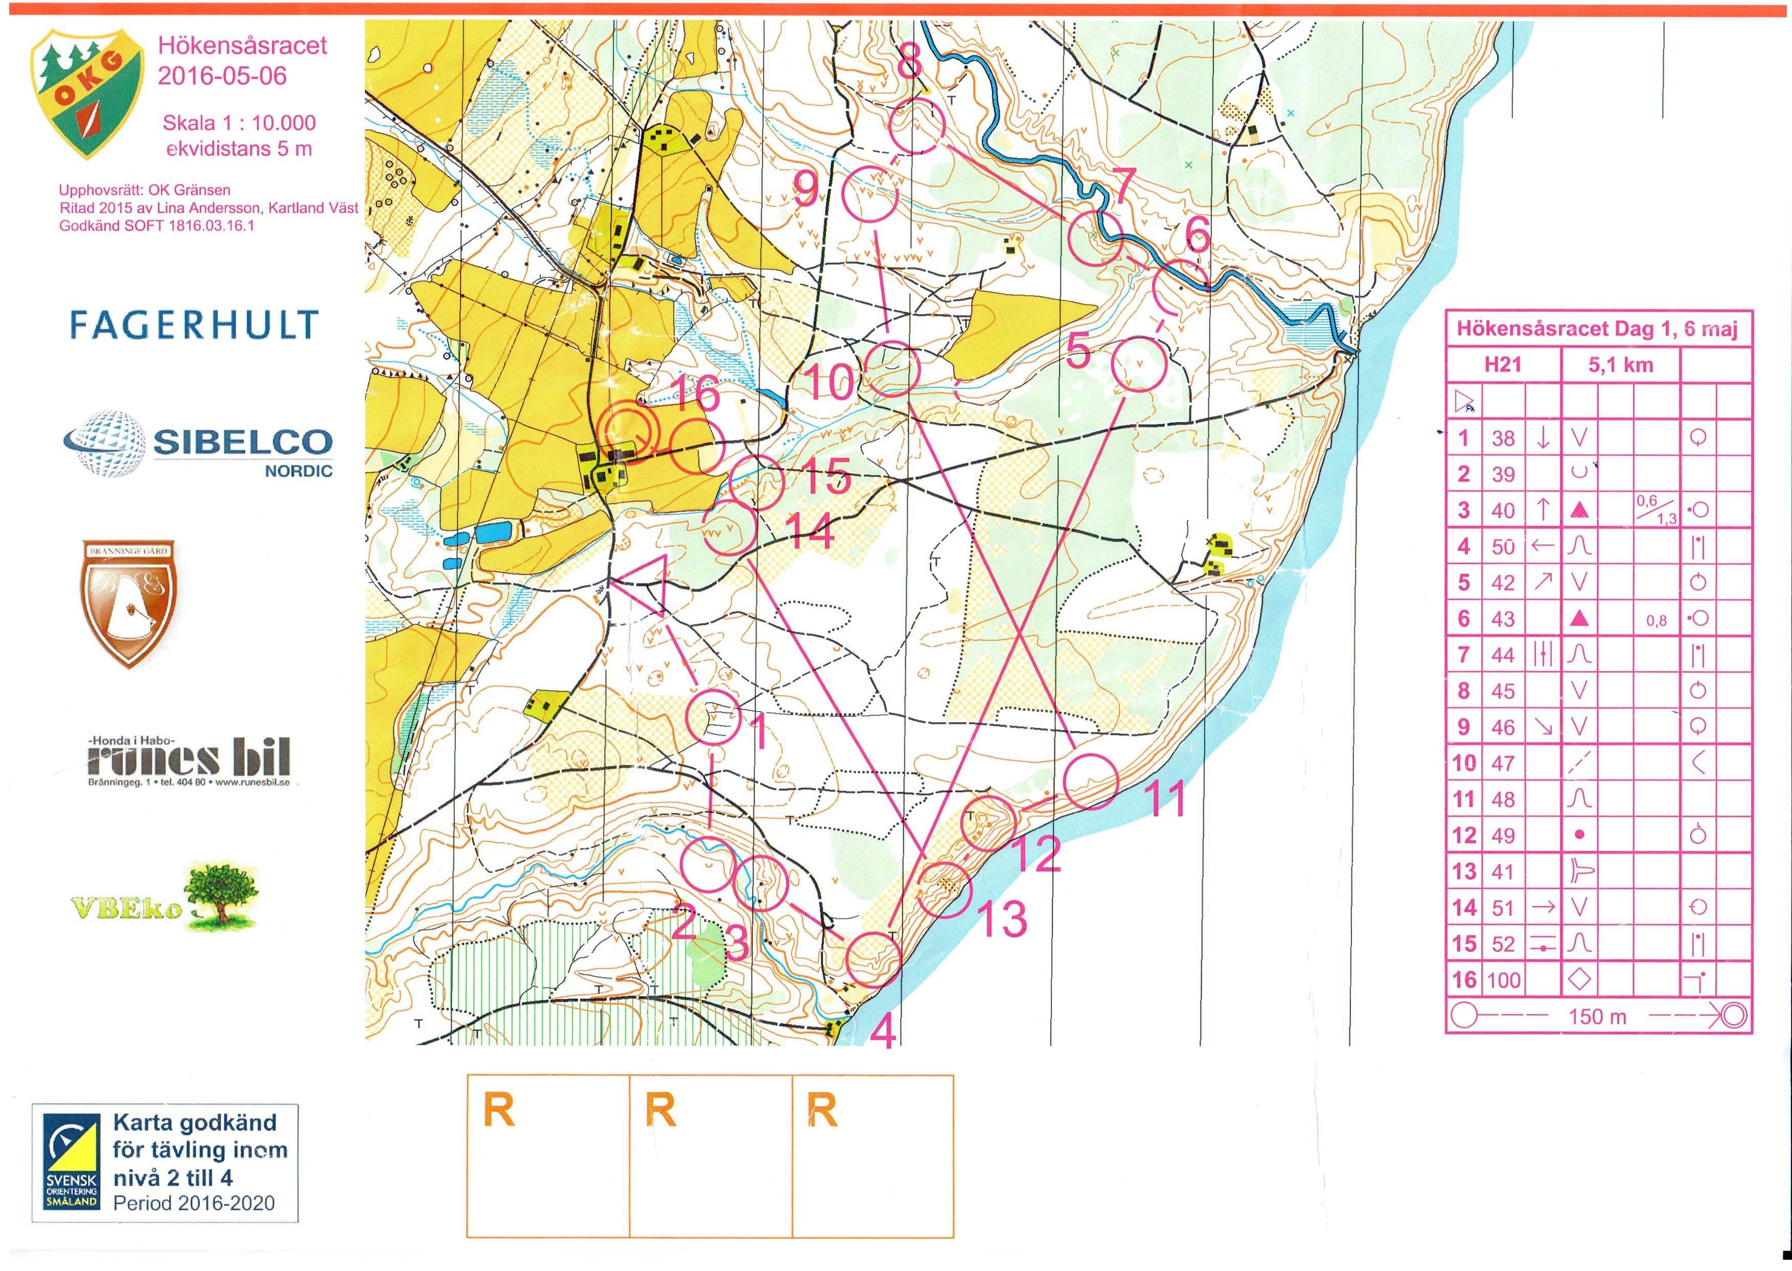Click control code '52' in row 15

coord(1503,944)
